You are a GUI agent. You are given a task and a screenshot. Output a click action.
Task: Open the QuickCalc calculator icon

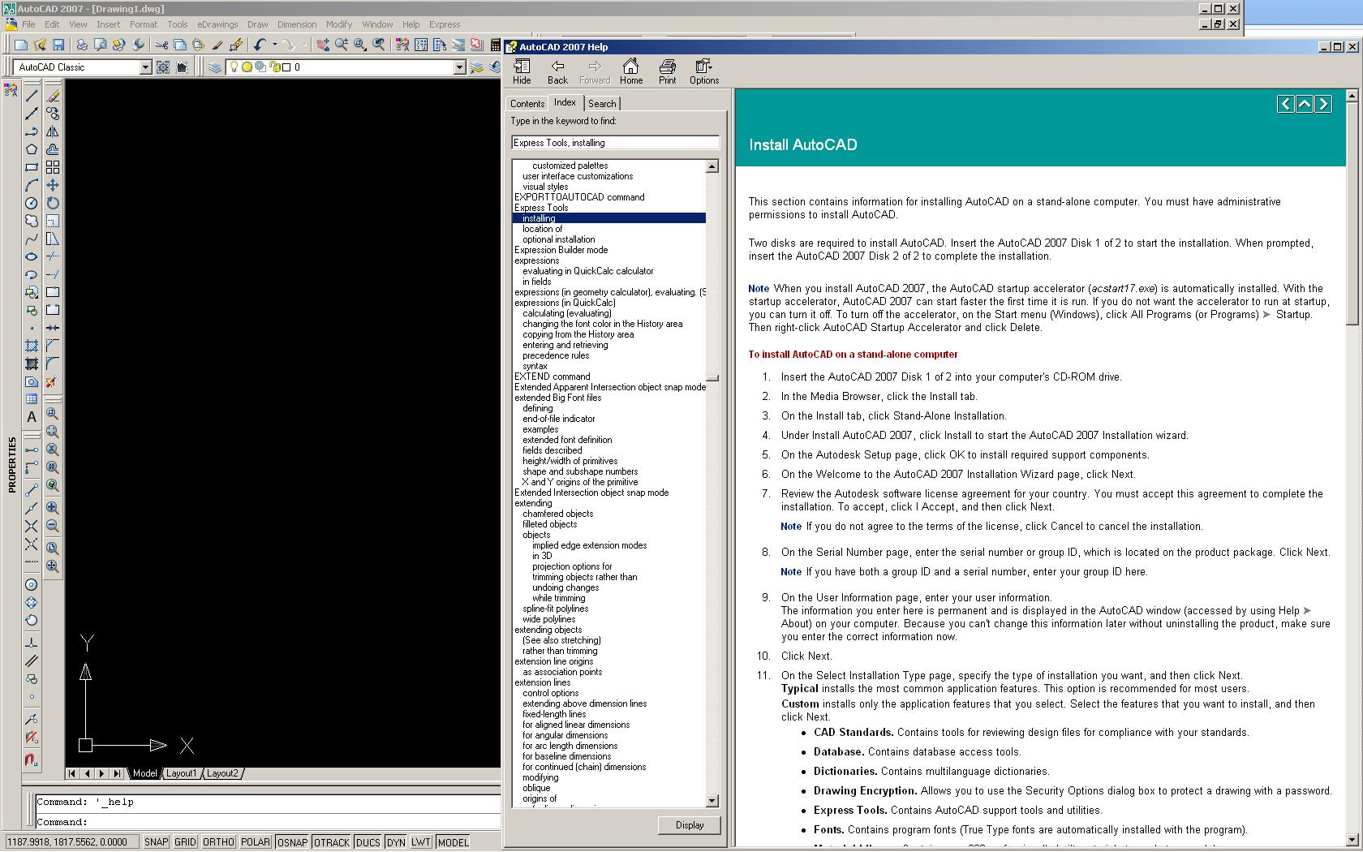(x=496, y=45)
